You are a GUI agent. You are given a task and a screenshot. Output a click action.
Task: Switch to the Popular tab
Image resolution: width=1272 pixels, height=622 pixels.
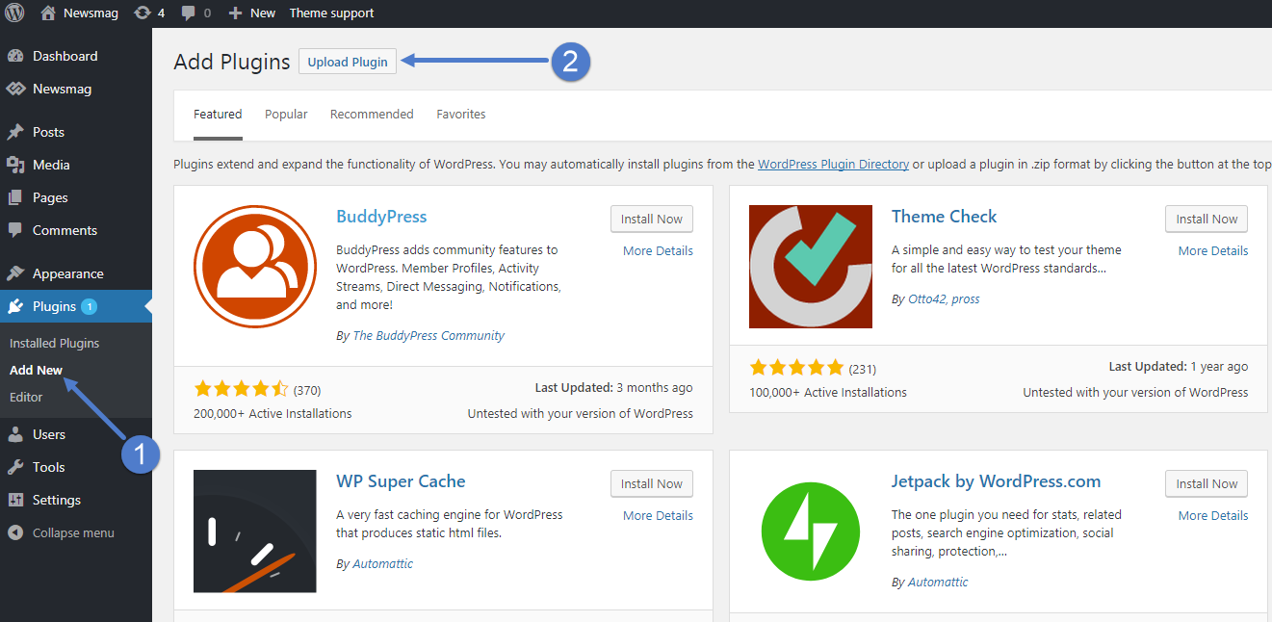click(x=286, y=114)
